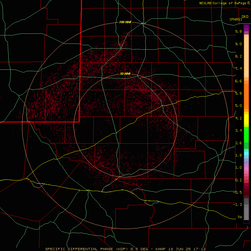The height and width of the screenshot is (251, 251).
Task: Click the 7.4 value on color scale
Action: [x=238, y=69]
